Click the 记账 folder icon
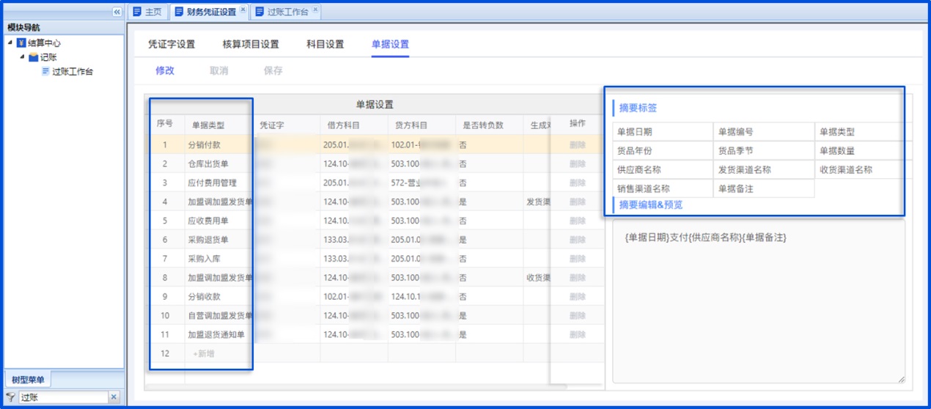This screenshot has width=931, height=409. (x=33, y=57)
